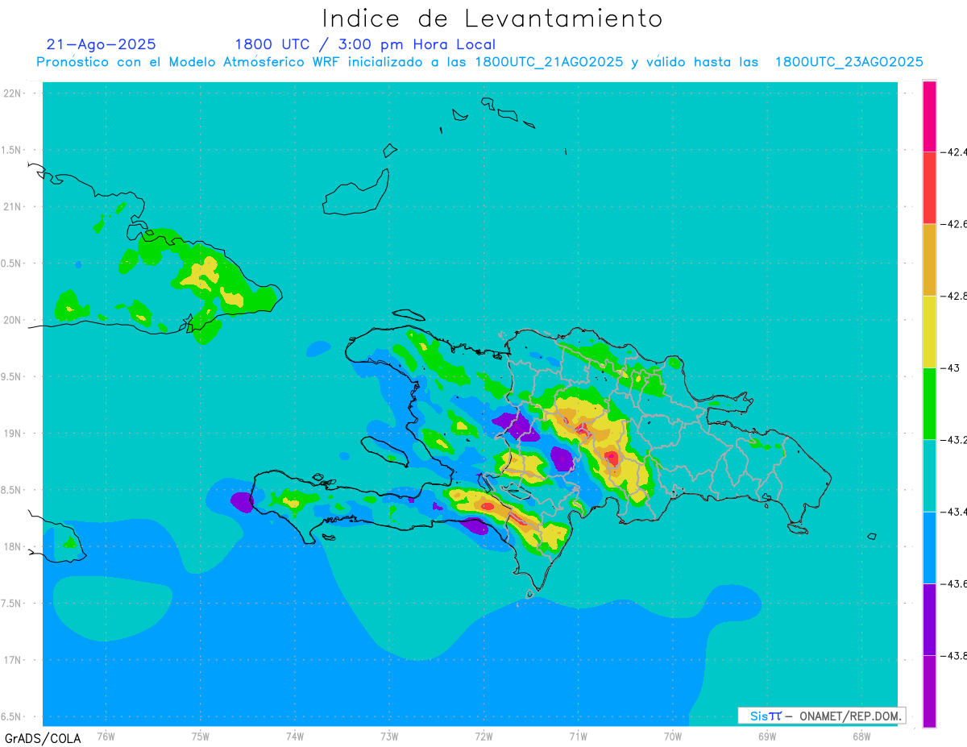Pick the green legend color swatch
The height and width of the screenshot is (747, 967).
(x=929, y=403)
